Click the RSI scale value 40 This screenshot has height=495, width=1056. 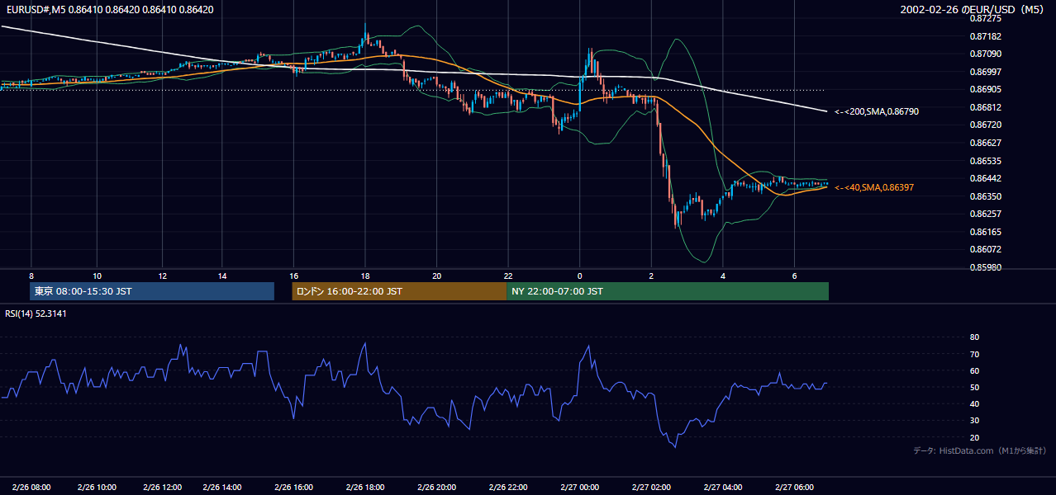click(975, 404)
